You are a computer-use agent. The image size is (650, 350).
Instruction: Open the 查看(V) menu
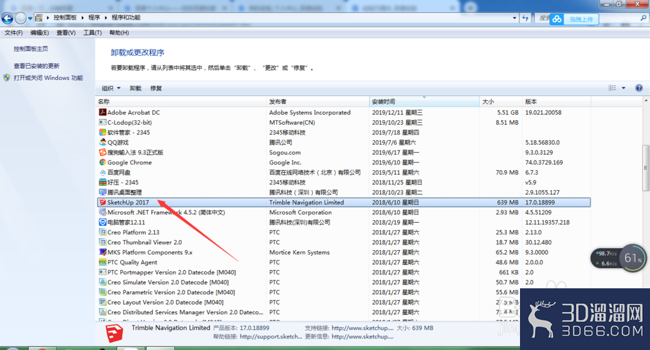pos(66,32)
